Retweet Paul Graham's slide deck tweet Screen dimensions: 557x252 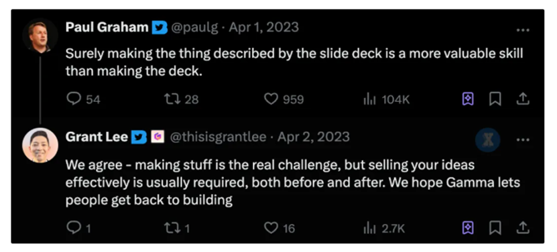pyautogui.click(x=181, y=99)
